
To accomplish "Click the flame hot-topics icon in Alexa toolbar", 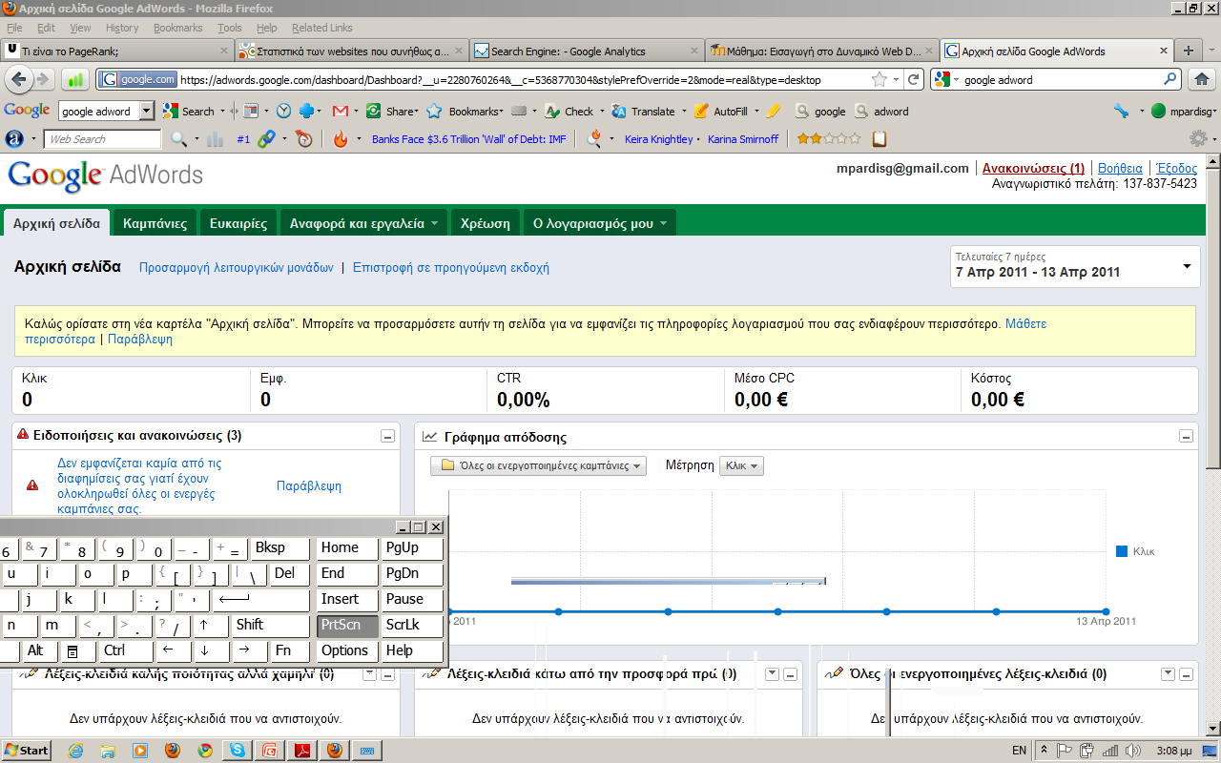I will point(341,139).
